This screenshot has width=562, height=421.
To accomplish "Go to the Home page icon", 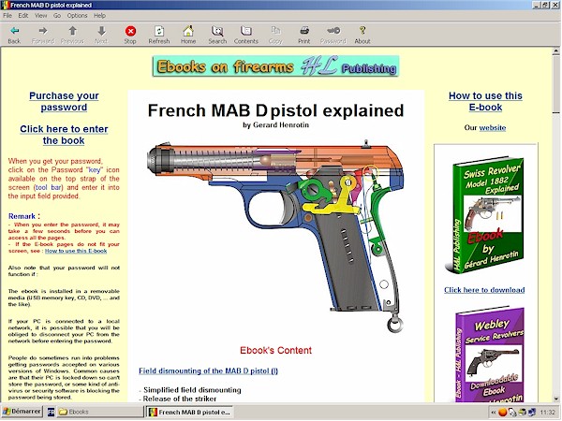I will tap(188, 31).
